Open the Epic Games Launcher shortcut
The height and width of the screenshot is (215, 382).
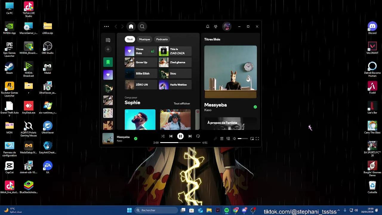(9, 50)
